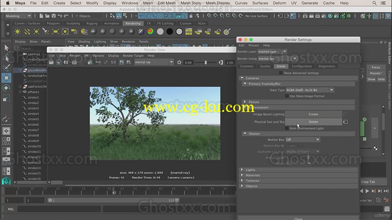This screenshot has height=220, width=392.
Task: Open IPR menu in Render View
Action: [86, 56]
